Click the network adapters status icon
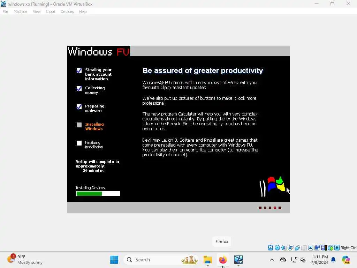Screen dimensions: 357x268 coord(290,248)
